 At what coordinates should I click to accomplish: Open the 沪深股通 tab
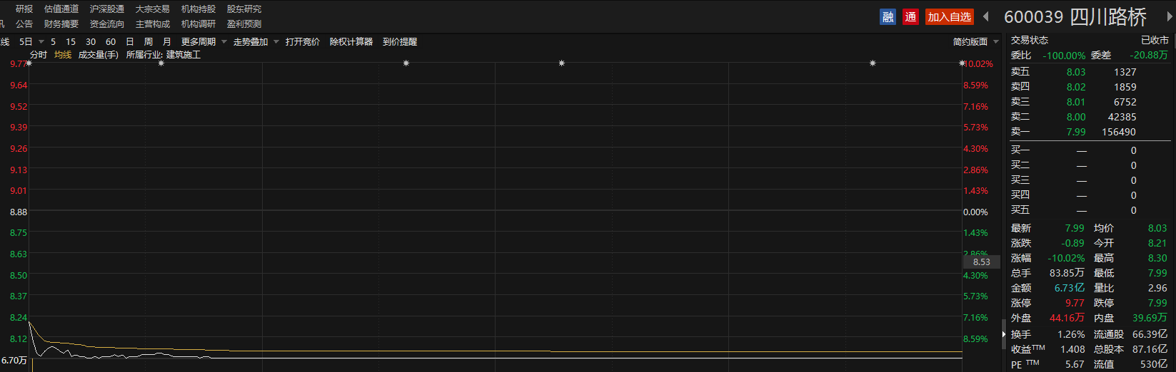click(x=107, y=9)
